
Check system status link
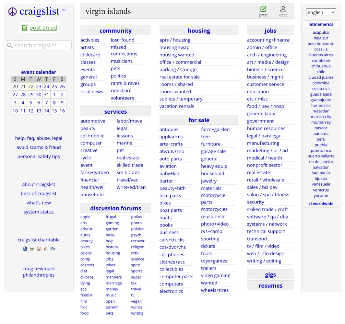click(39, 212)
